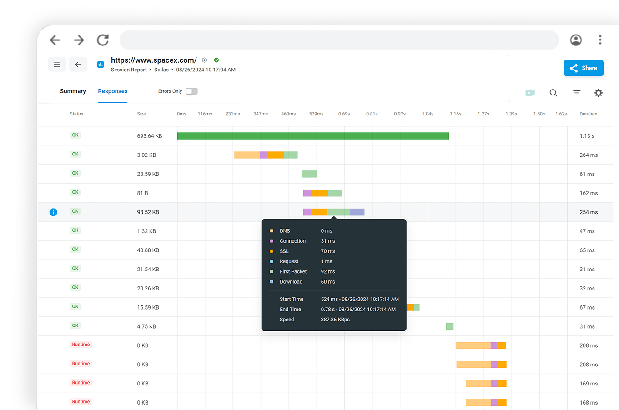Click the Share button
Viewport: 619px width, 410px height.
coord(584,68)
